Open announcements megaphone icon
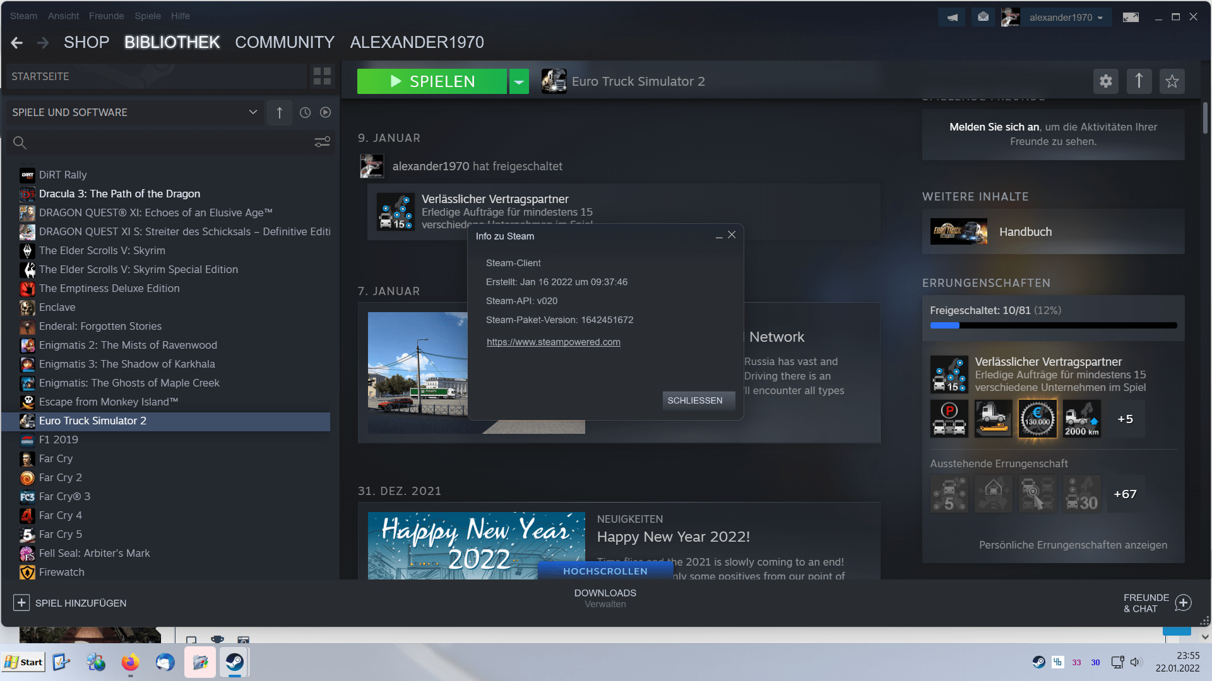Viewport: 1212px width, 681px height. click(x=952, y=17)
